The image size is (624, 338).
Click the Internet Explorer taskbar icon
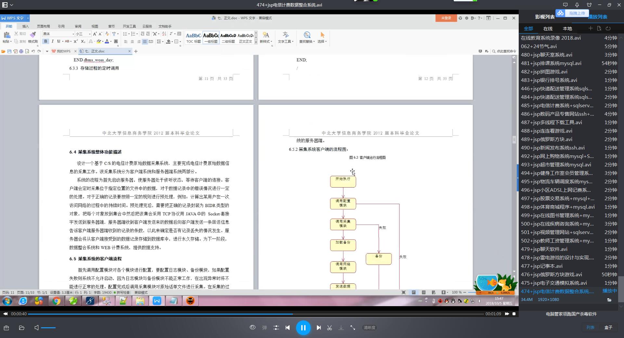pos(23,301)
